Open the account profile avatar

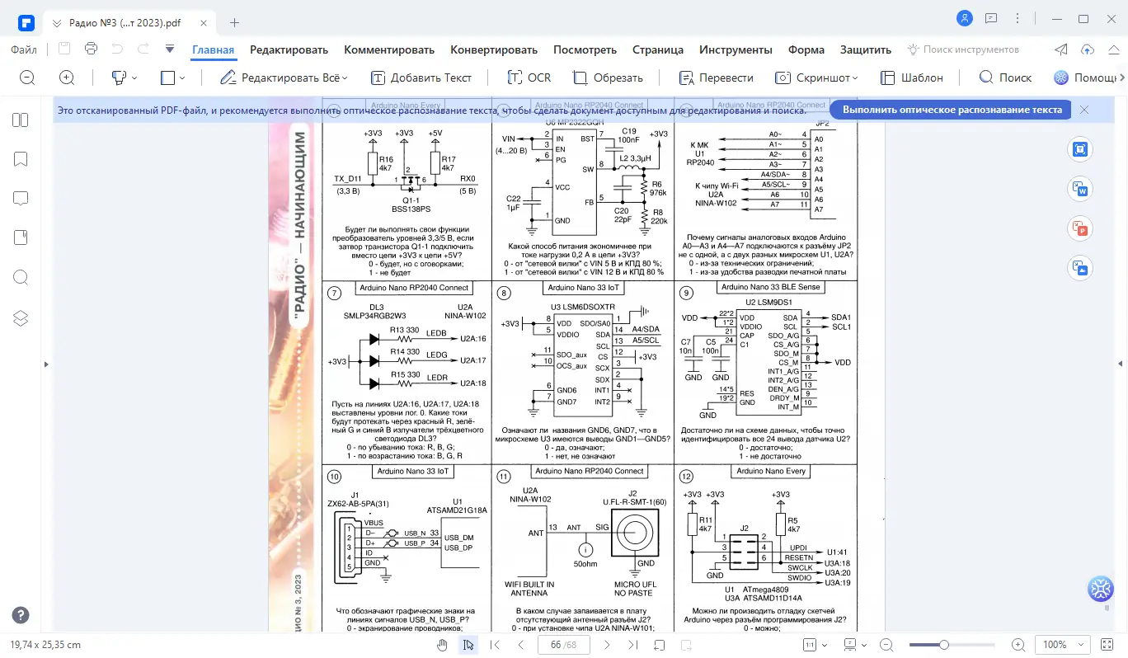[x=965, y=18]
